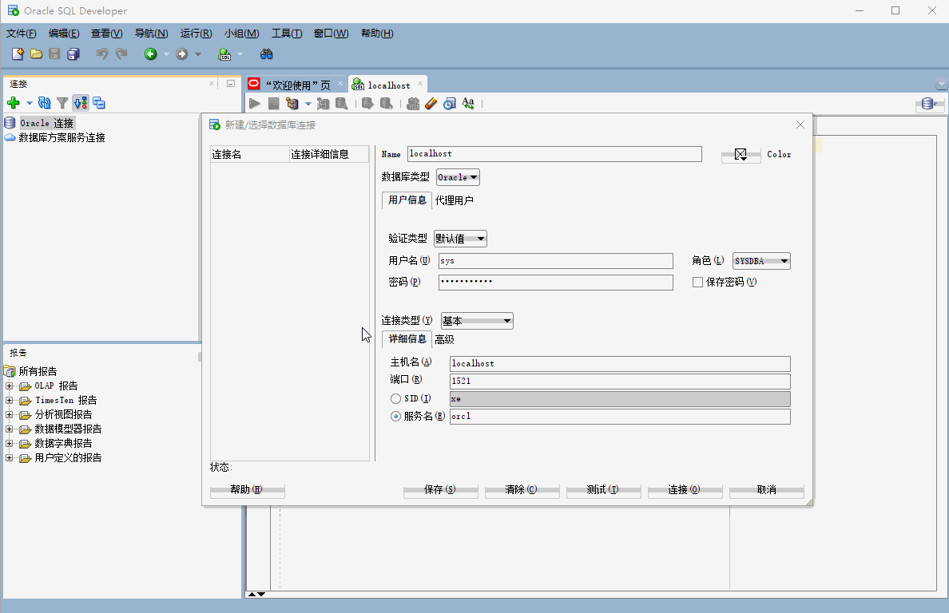Click the 保存(S) button
The image size is (949, 613).
[440, 489]
